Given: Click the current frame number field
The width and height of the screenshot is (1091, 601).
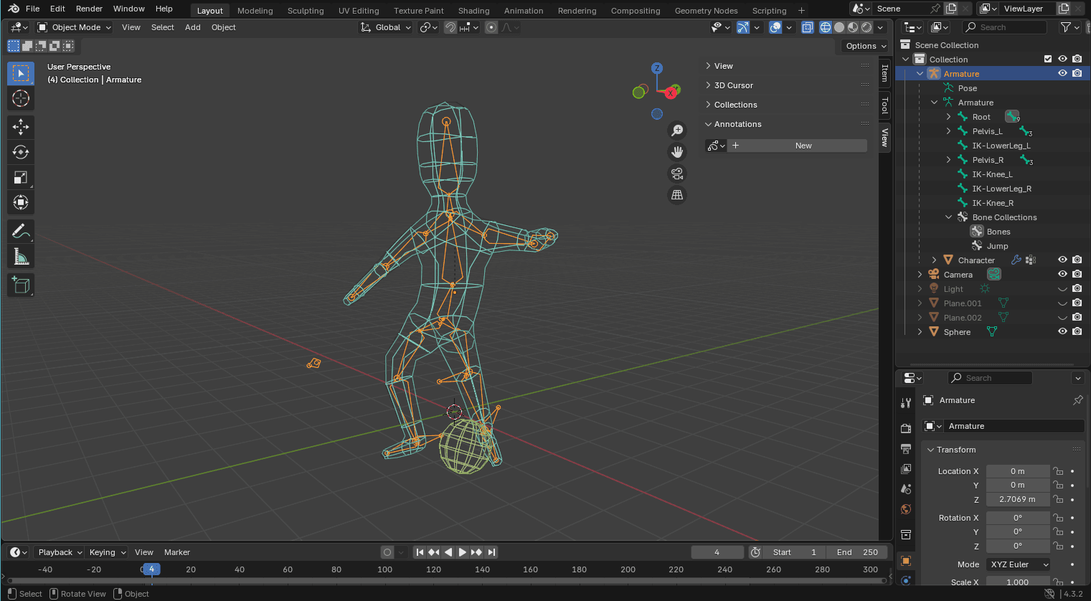Looking at the screenshot, I should point(717,552).
